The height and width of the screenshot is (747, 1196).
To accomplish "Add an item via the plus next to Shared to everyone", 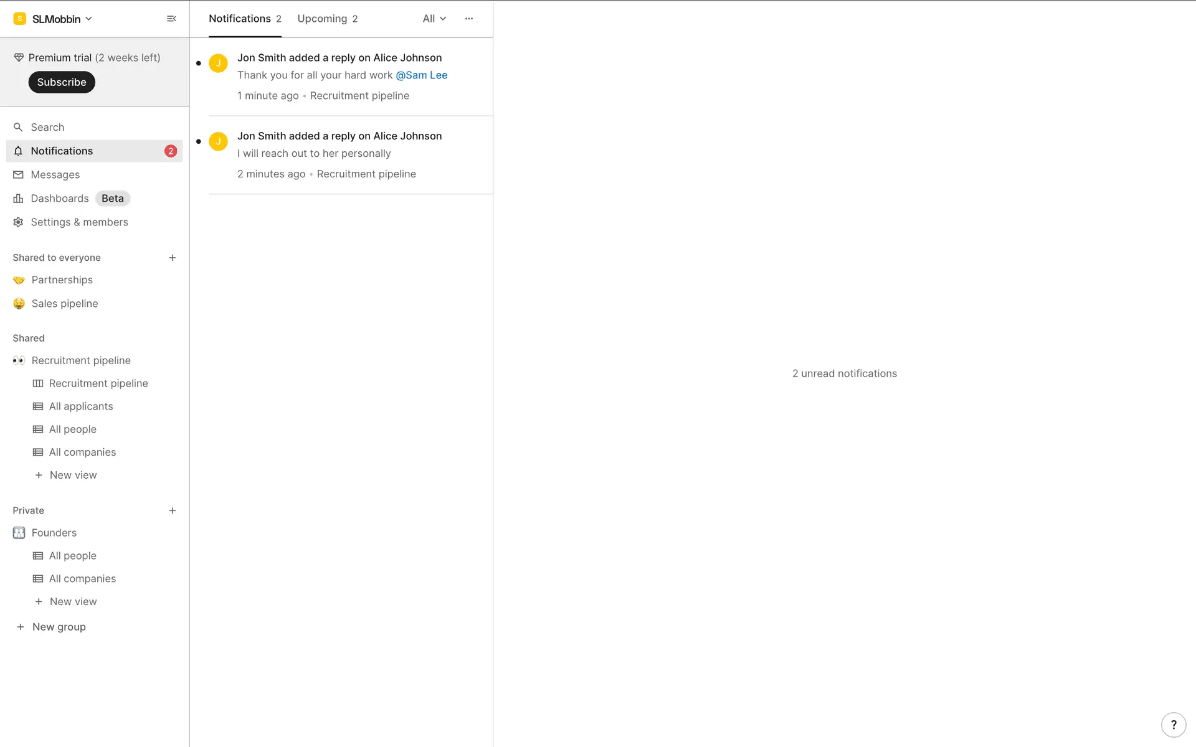I will pyautogui.click(x=173, y=258).
